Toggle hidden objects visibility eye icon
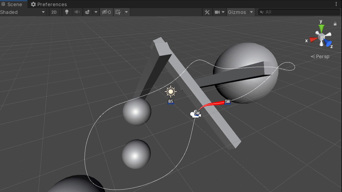 106,12
